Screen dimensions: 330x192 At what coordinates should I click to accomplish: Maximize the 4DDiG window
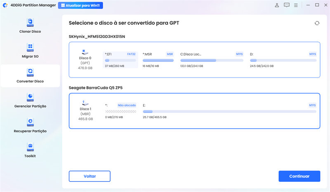click(x=317, y=5)
